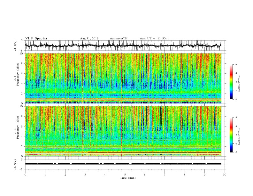Click time axis tick label "2"
The height and width of the screenshot is (196, 253).
(x=65, y=175)
